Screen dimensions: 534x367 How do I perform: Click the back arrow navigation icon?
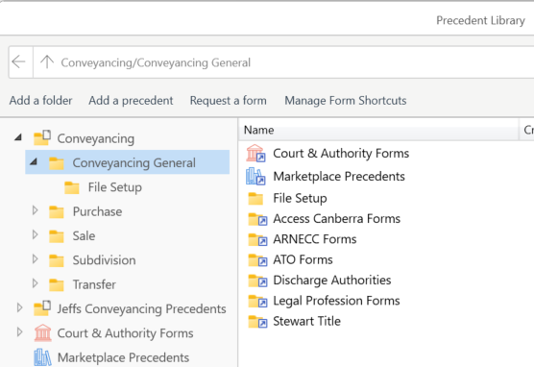(19, 62)
